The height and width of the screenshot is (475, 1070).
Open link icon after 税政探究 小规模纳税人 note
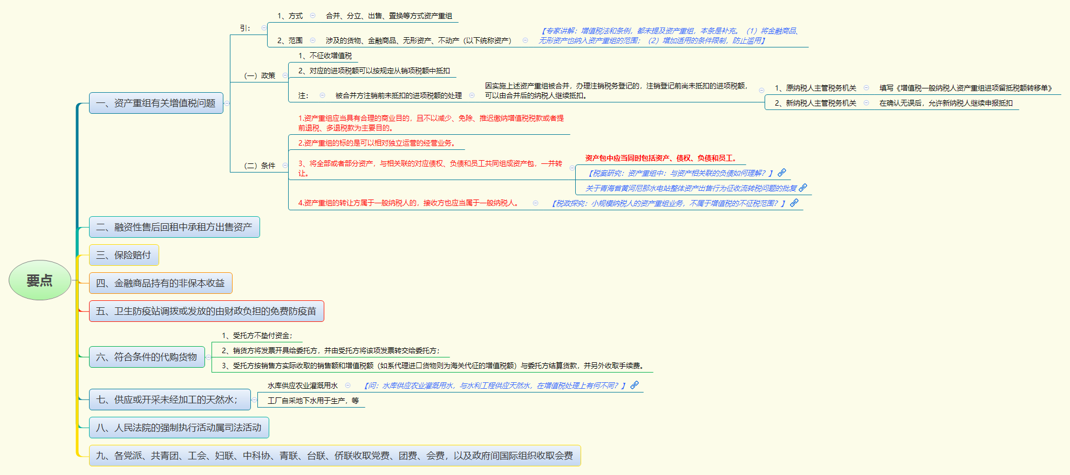[794, 203]
